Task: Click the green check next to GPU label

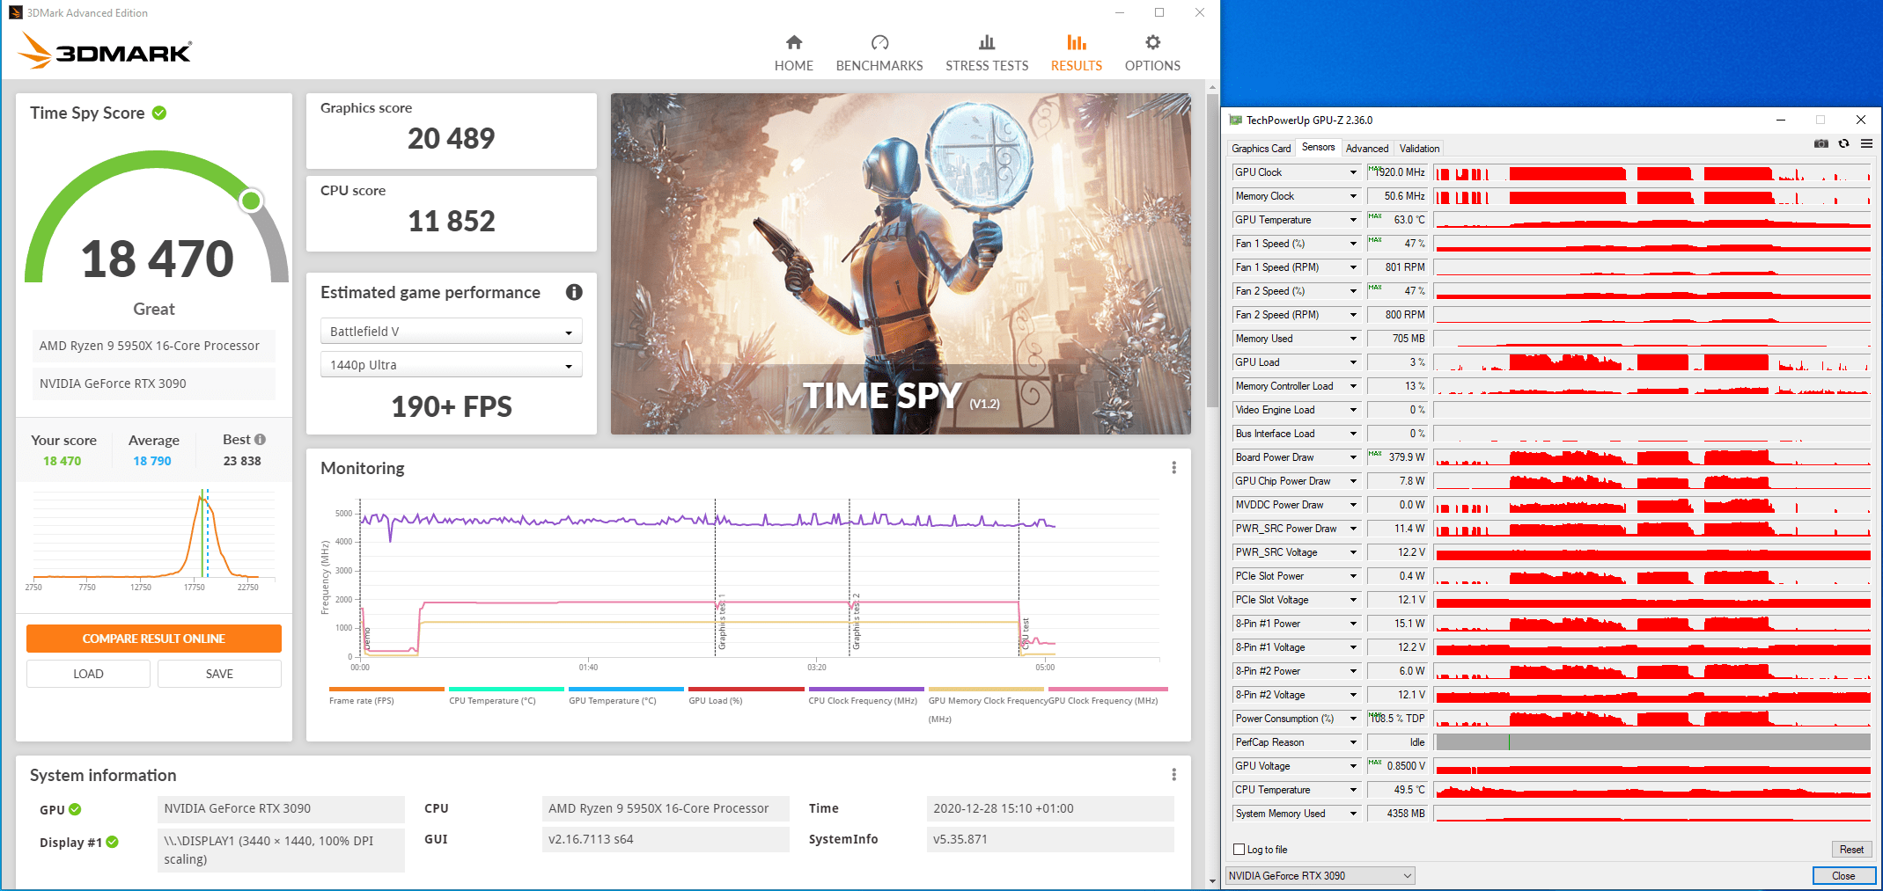Action: [x=75, y=809]
